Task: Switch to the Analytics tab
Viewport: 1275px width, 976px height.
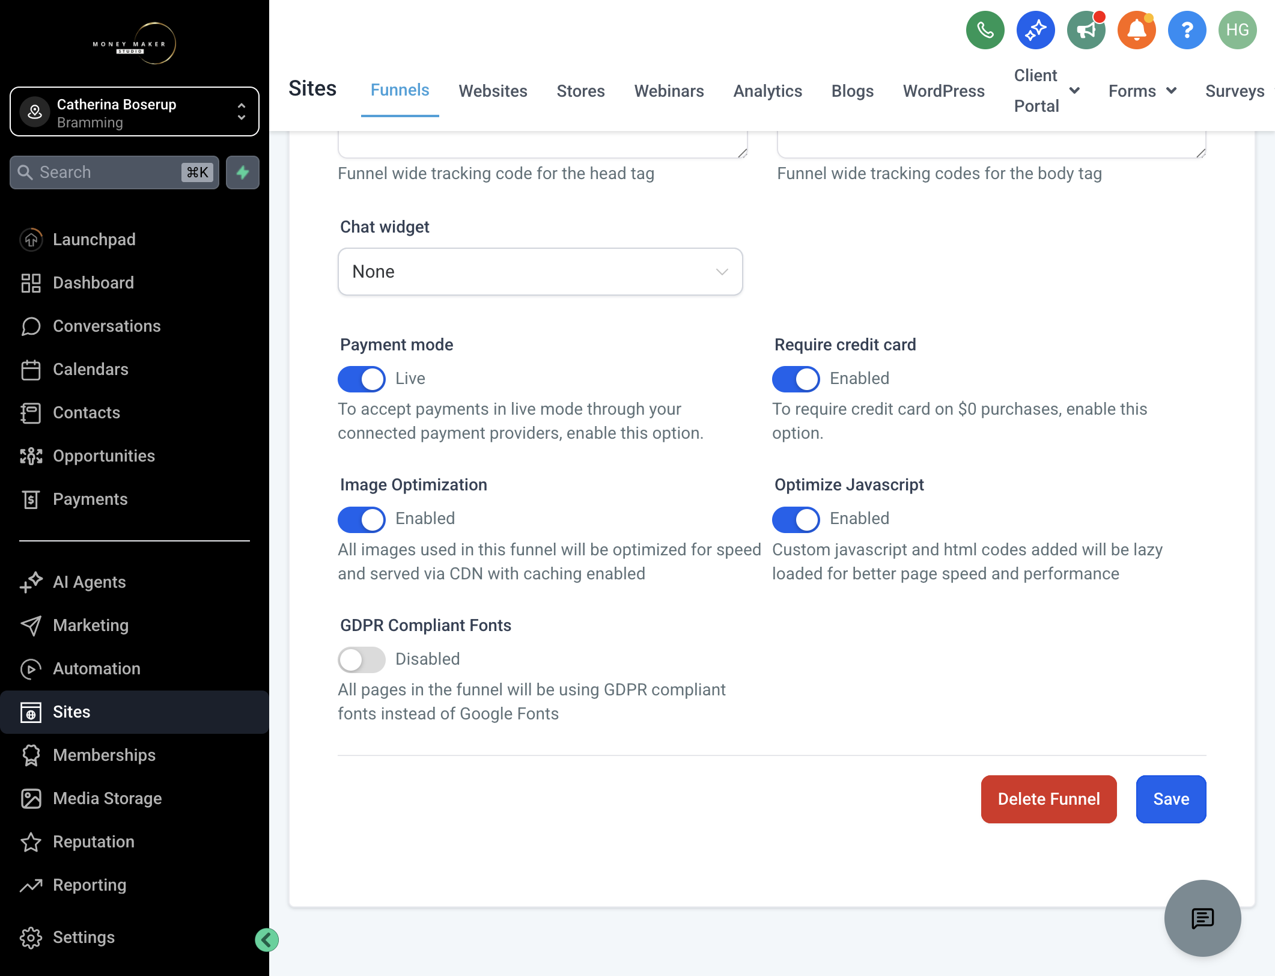Action: tap(768, 91)
